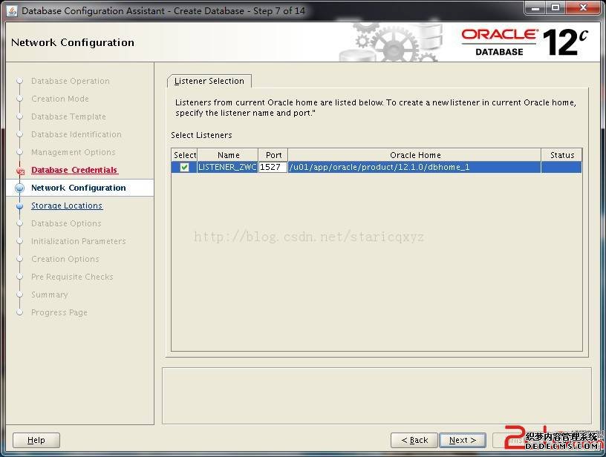Open Help for this wizard
This screenshot has width=606, height=457.
pos(36,440)
